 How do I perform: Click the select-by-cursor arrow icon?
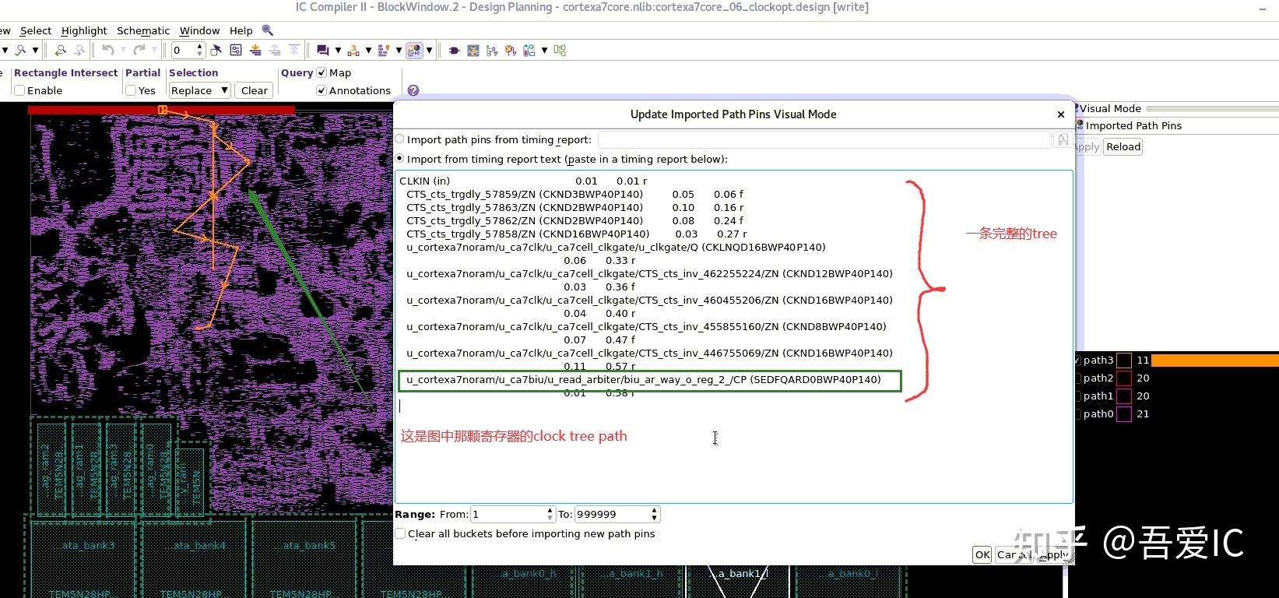(x=216, y=50)
